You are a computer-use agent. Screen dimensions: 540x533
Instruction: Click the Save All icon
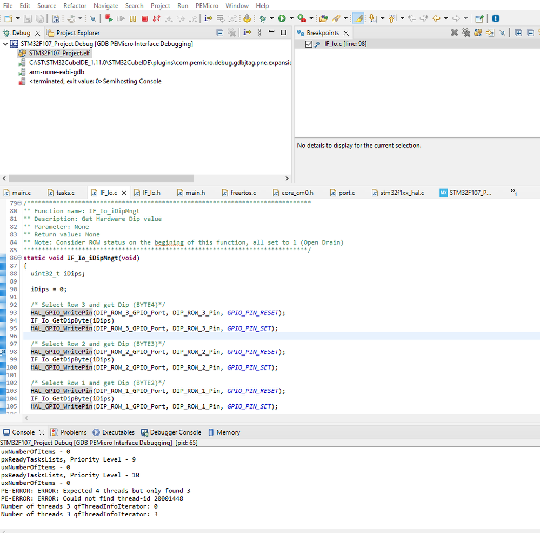39,18
